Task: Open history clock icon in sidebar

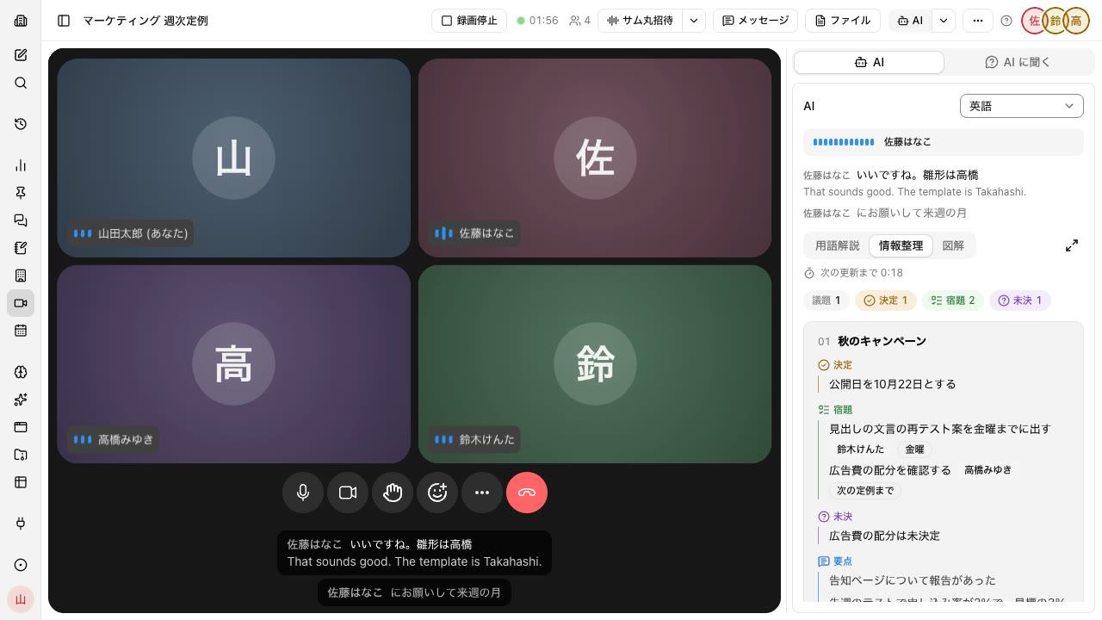Action: pos(21,124)
